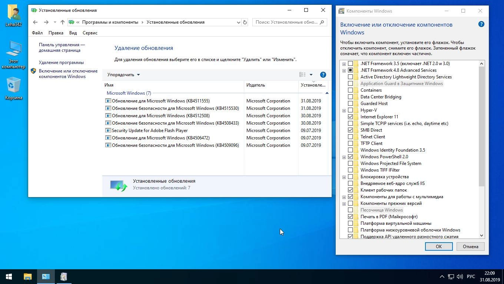Switch to Windows Components taskbar button

pyautogui.click(x=64, y=277)
